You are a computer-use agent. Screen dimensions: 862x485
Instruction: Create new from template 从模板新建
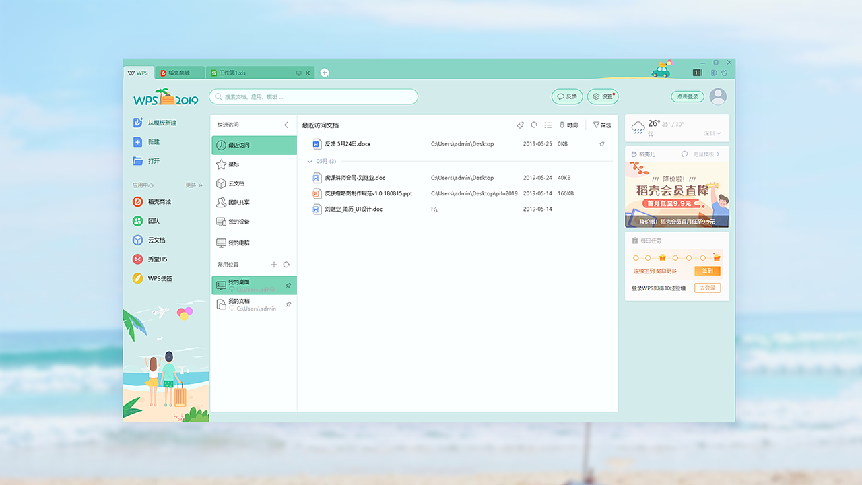(x=155, y=123)
